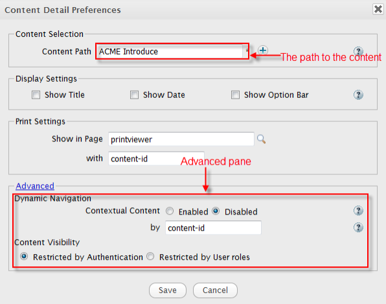Choose Restricted by Authentication option
This screenshot has width=386, height=304.
[x=24, y=257]
